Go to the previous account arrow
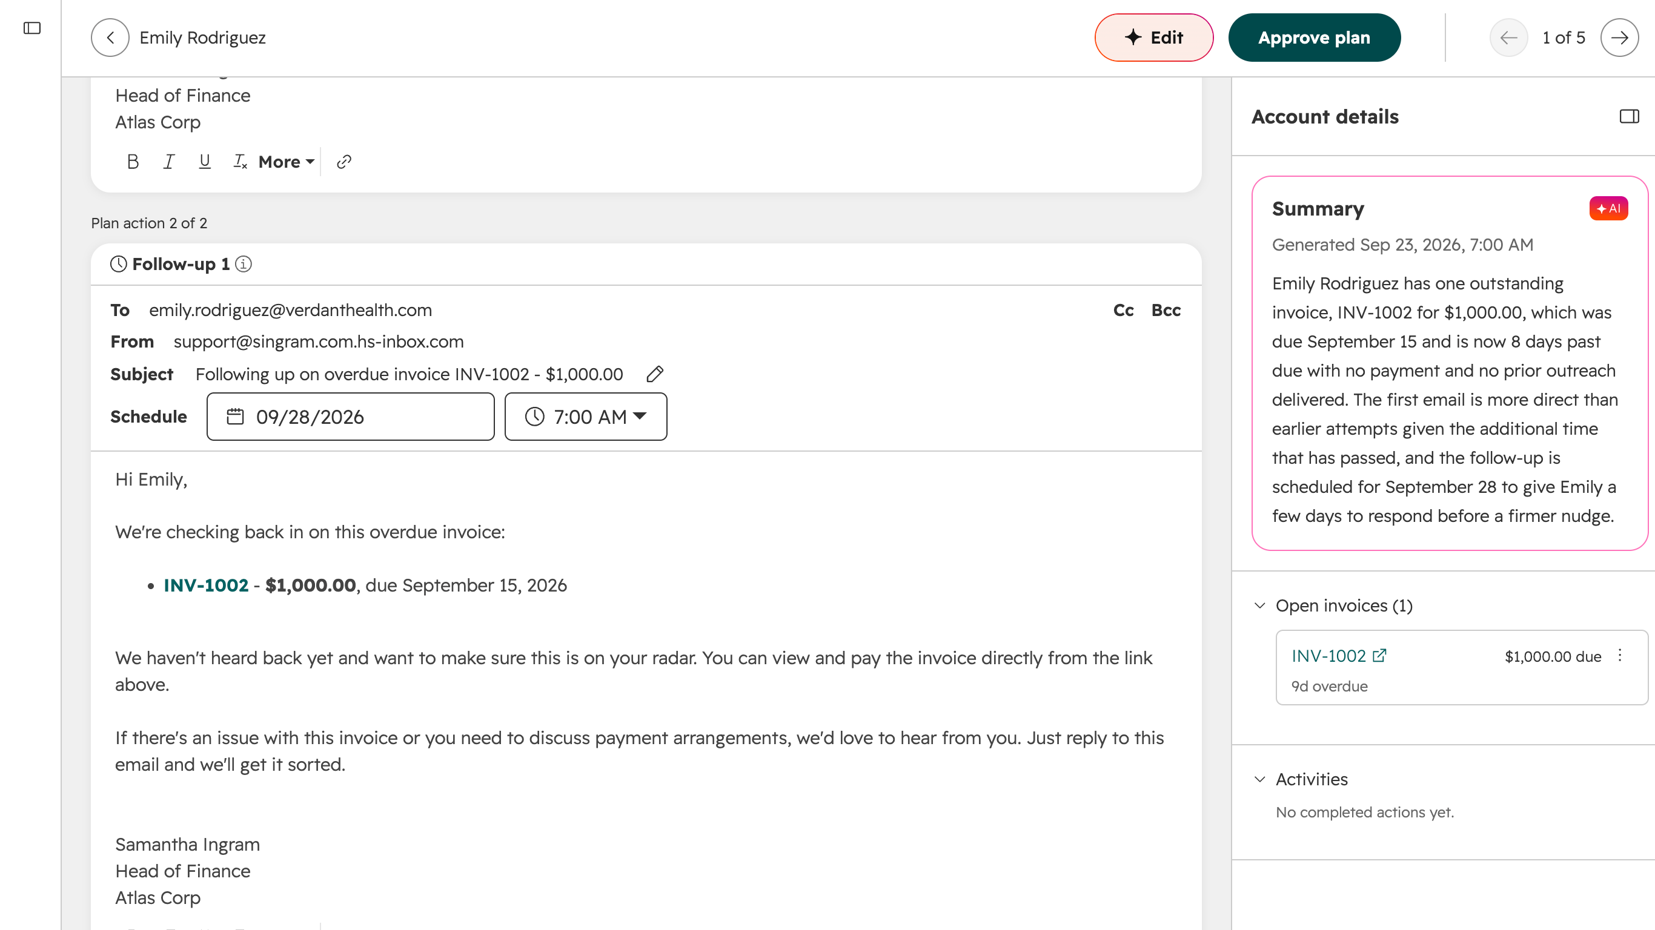 [1508, 38]
